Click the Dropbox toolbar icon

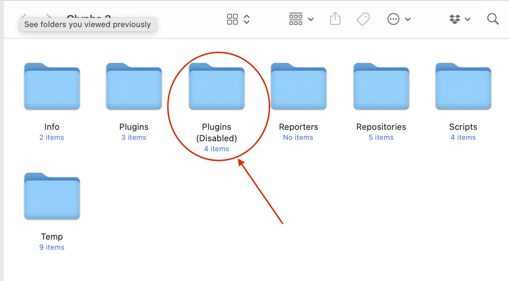[x=455, y=19]
